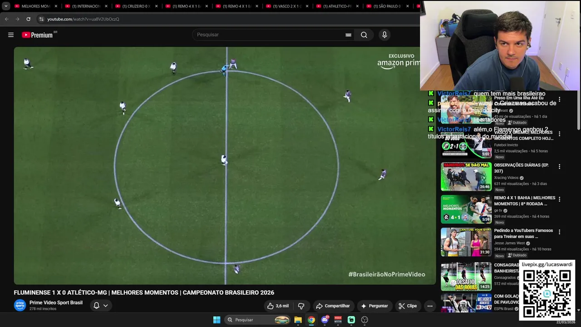This screenshot has height=327, width=581.
Task: Open REMO 4 X 1 BAHIA video thumbnail
Action: (466, 209)
